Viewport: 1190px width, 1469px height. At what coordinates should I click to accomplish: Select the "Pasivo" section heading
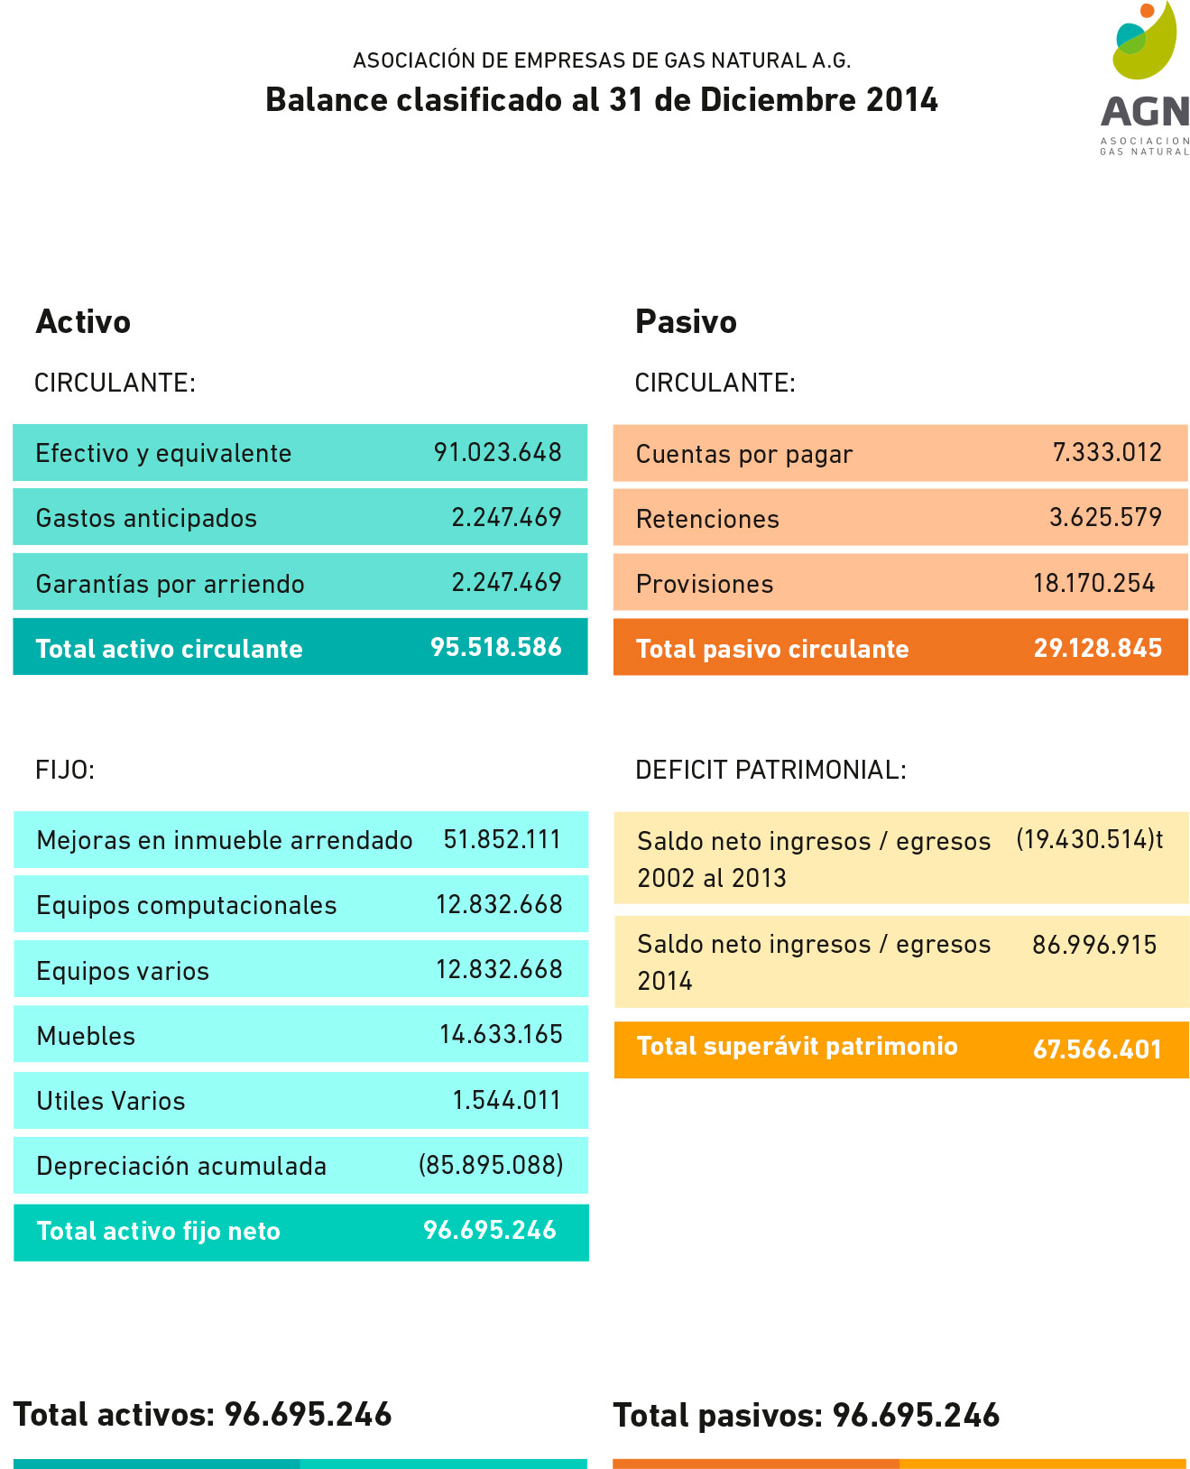click(x=686, y=322)
